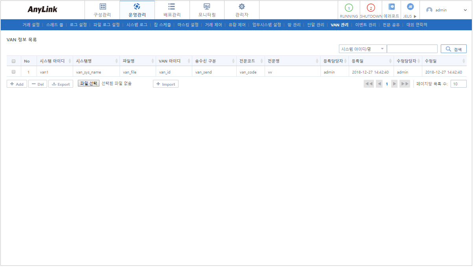
Task: Click the RUNNING status circle
Action: (x=349, y=8)
